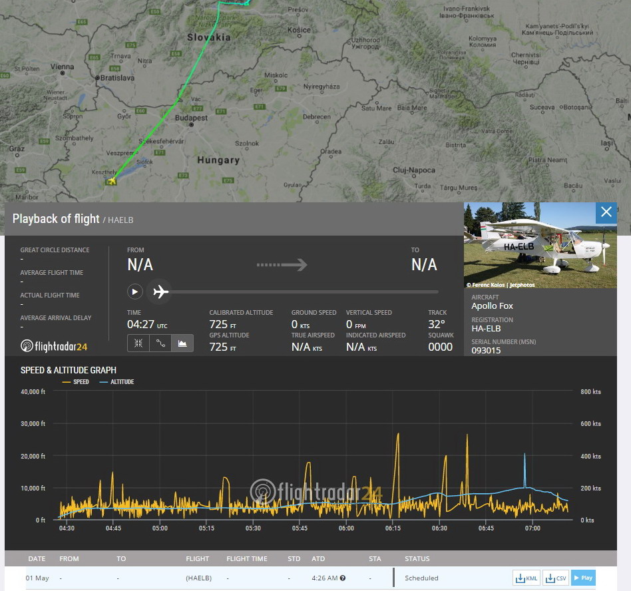This screenshot has height=591, width=631.
Task: Click the SPEED legend entry
Action: [x=75, y=382]
